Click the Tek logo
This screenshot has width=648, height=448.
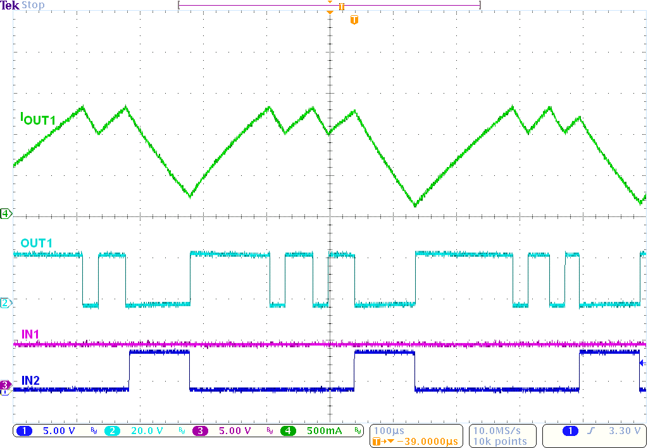click(9, 5)
